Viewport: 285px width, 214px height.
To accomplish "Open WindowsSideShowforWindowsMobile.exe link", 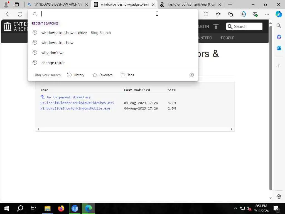I will 75,108.
